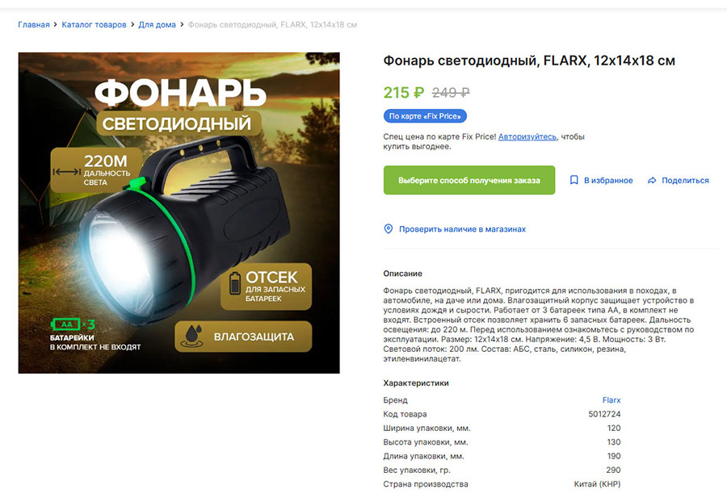Click the bookmark icon next to В избранное
727x502 pixels.
pyautogui.click(x=574, y=180)
